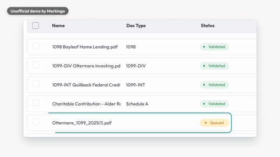Tick the select-all checkbox in the header
Image resolution: width=280 pixels, height=157 pixels.
pyautogui.click(x=35, y=25)
